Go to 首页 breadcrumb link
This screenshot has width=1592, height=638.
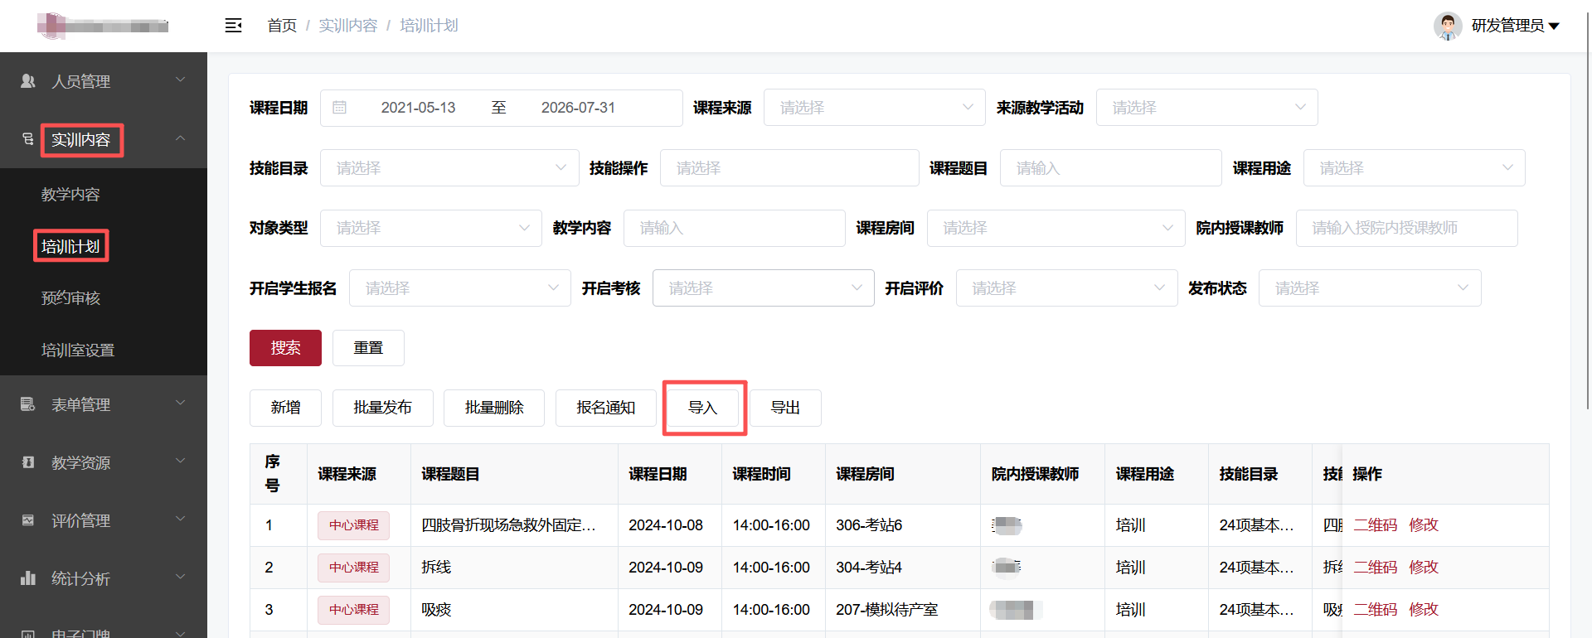[282, 26]
